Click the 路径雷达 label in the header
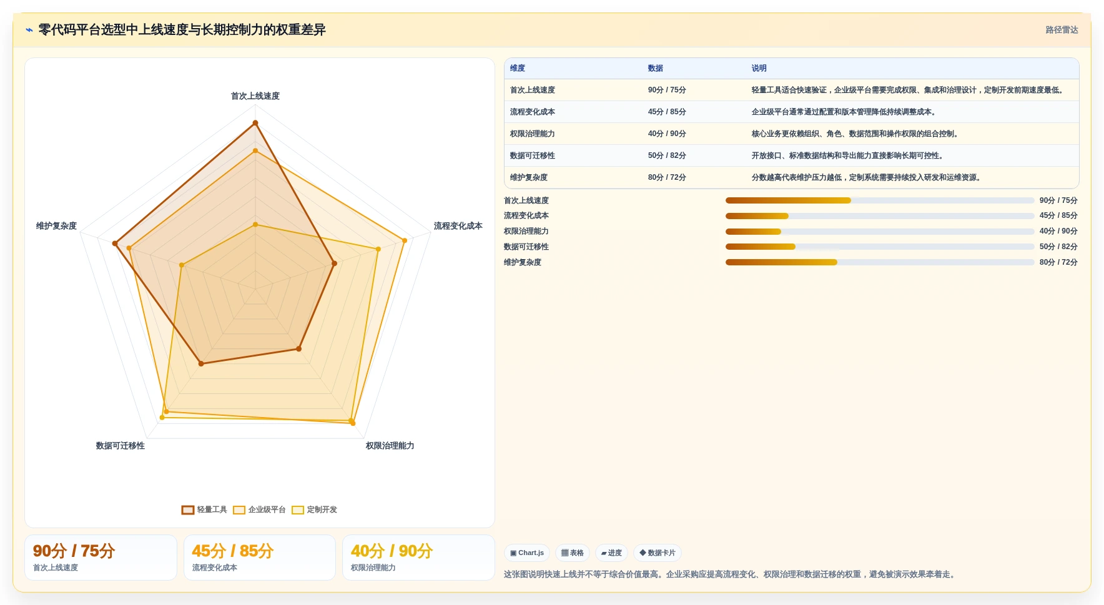The image size is (1104, 605). coord(1062,30)
